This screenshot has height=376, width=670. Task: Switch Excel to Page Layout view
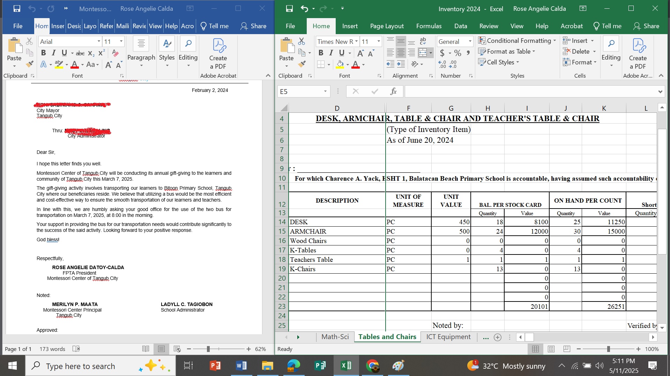point(551,349)
